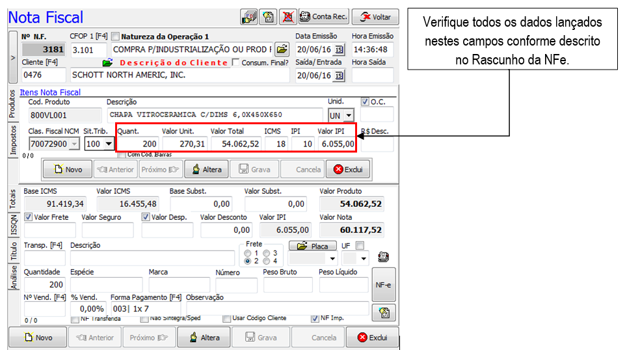The image size is (627, 350).
Task: Click the Quant. field showing 200
Action: (138, 143)
